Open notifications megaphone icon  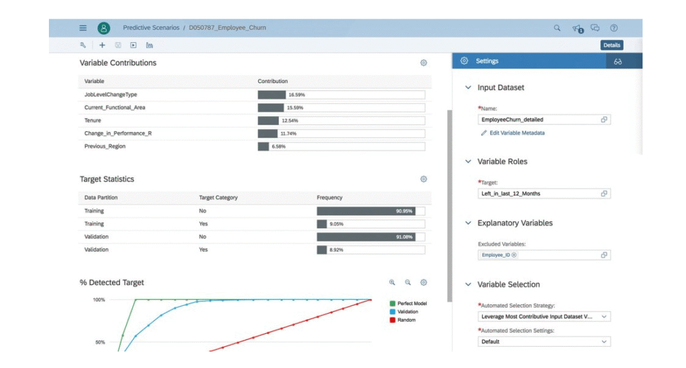coord(577,28)
